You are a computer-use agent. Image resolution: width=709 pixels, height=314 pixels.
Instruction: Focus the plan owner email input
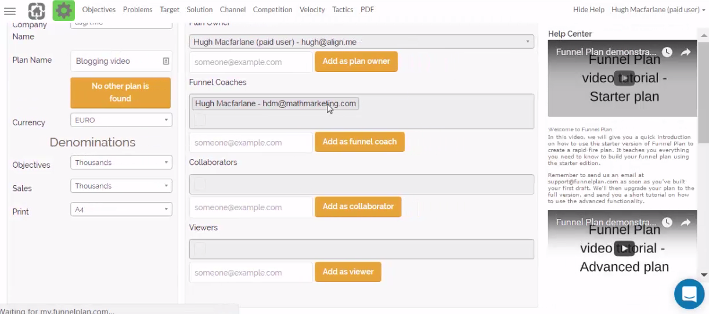[251, 62]
